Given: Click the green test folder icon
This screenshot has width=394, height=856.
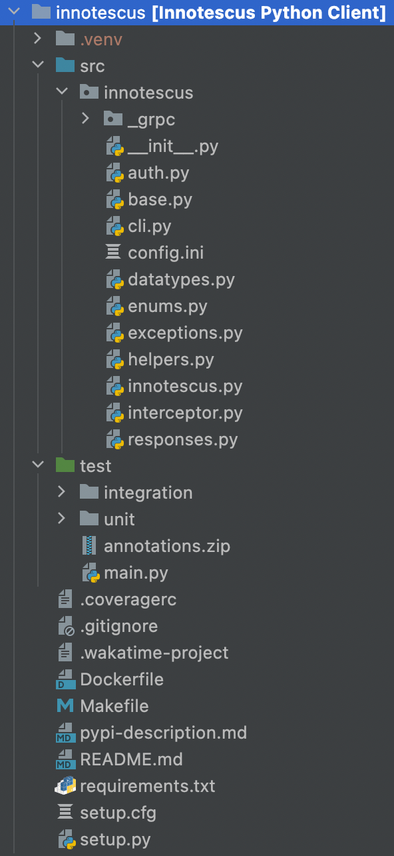Looking at the screenshot, I should 65,465.
